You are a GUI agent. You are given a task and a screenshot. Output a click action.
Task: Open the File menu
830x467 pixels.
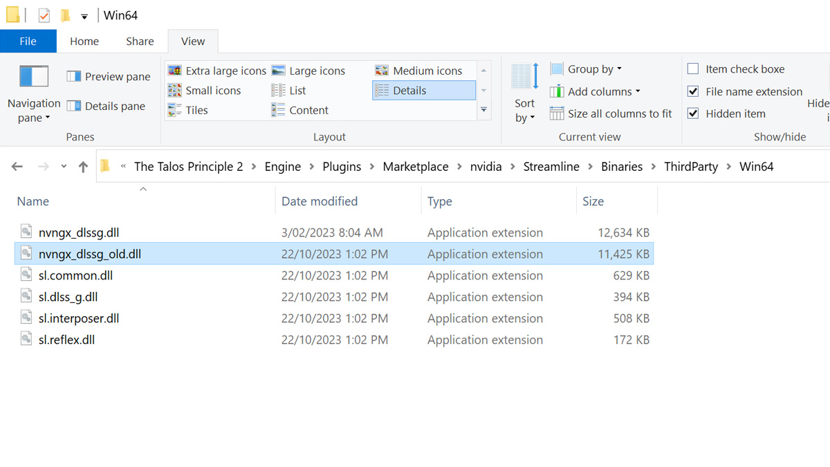(x=28, y=42)
